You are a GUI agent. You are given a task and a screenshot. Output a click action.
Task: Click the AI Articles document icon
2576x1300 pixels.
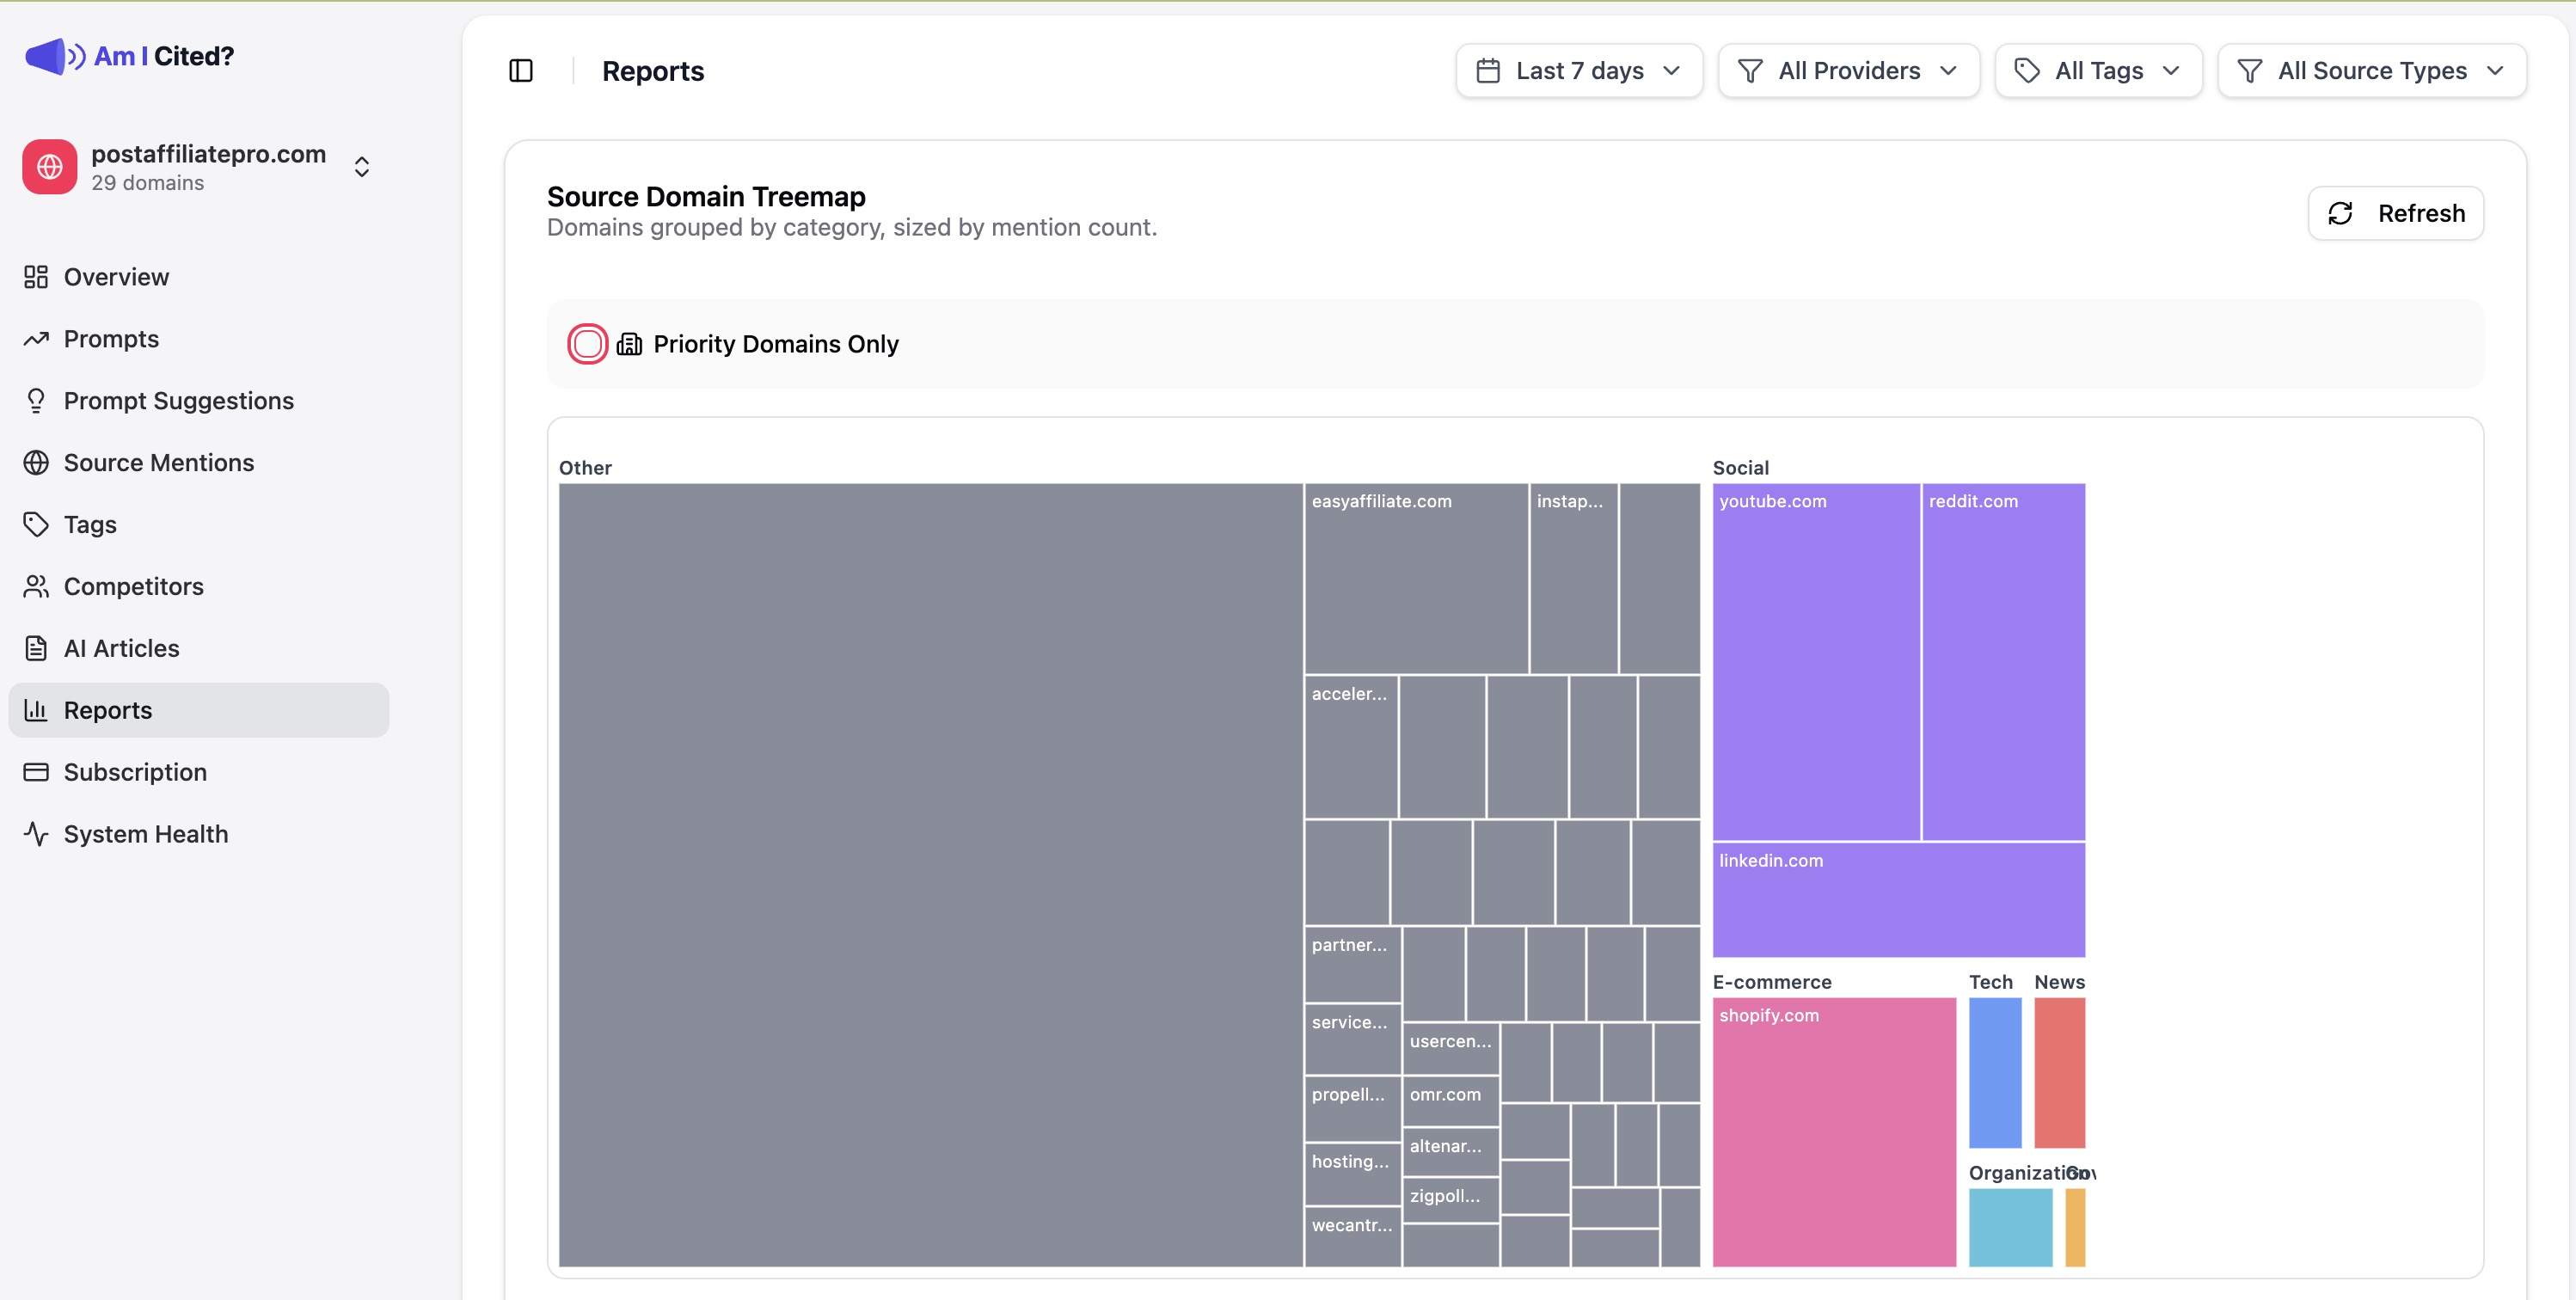coord(36,648)
